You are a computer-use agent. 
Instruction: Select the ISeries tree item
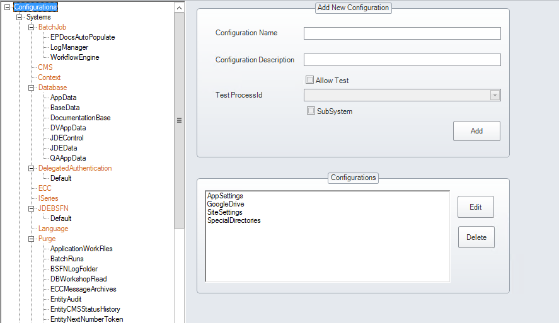click(48, 198)
